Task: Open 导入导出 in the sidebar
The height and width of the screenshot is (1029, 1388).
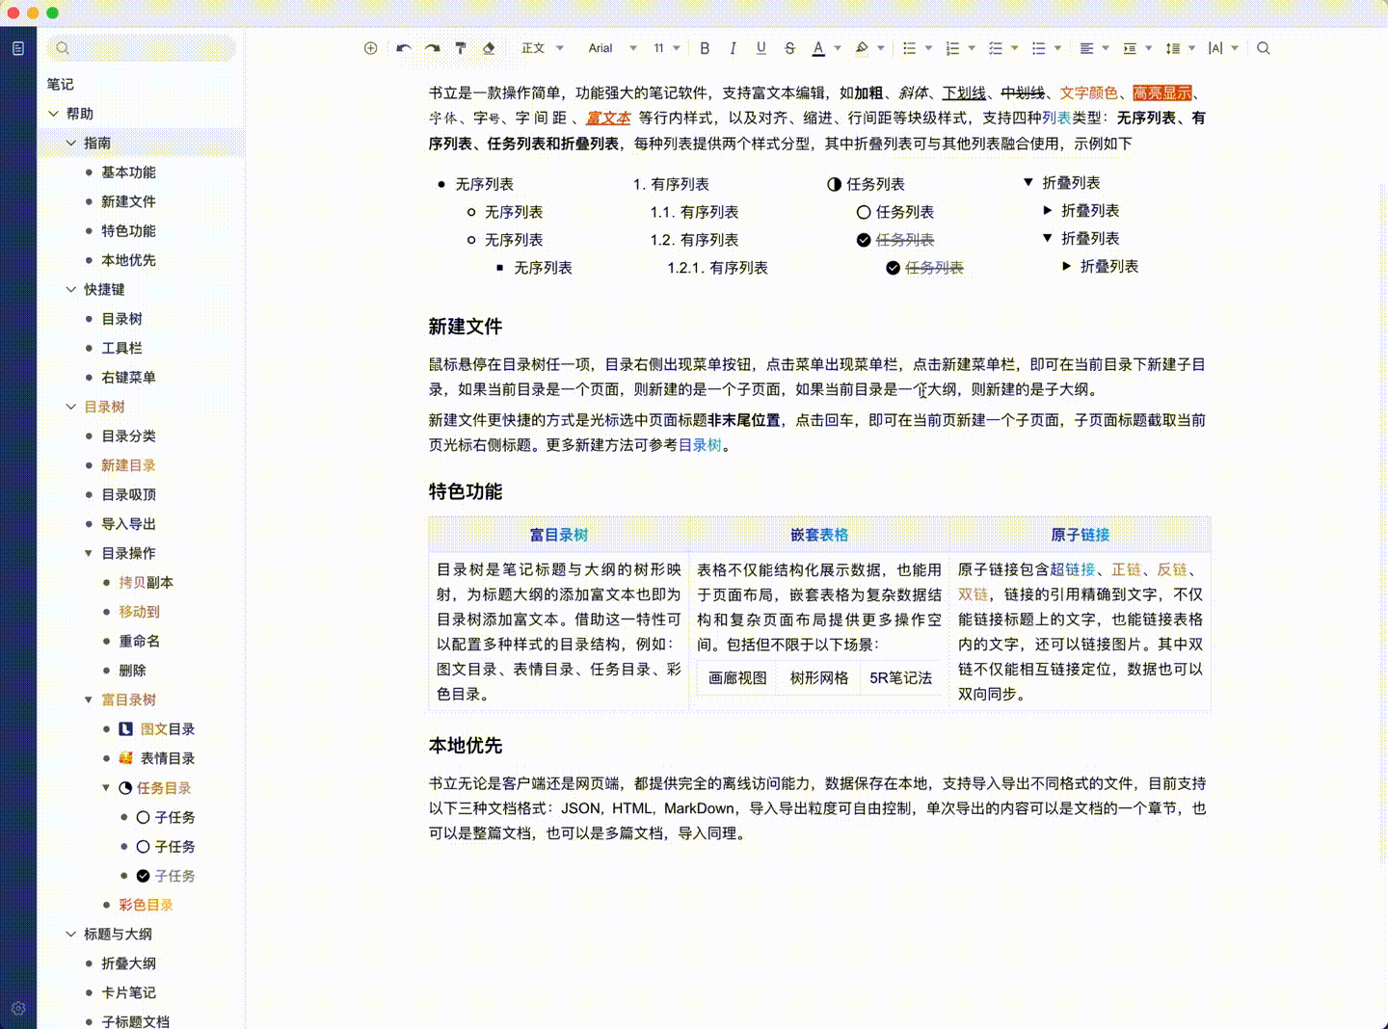Action: click(128, 524)
